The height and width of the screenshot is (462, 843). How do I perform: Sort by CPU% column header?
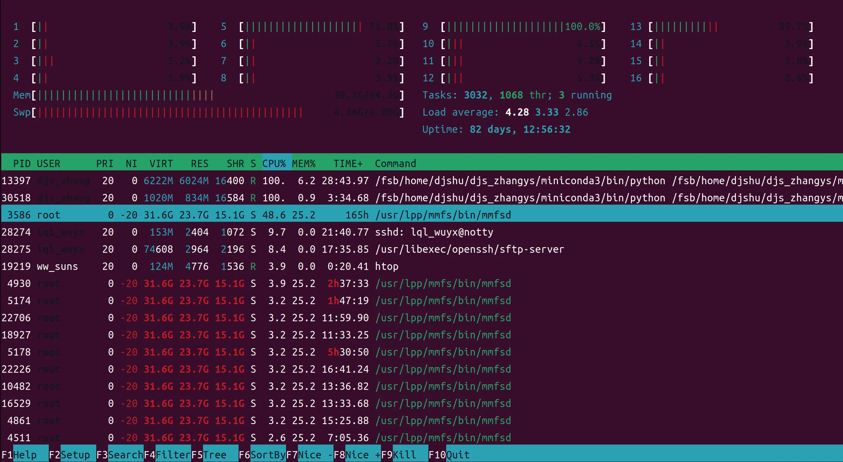[274, 163]
